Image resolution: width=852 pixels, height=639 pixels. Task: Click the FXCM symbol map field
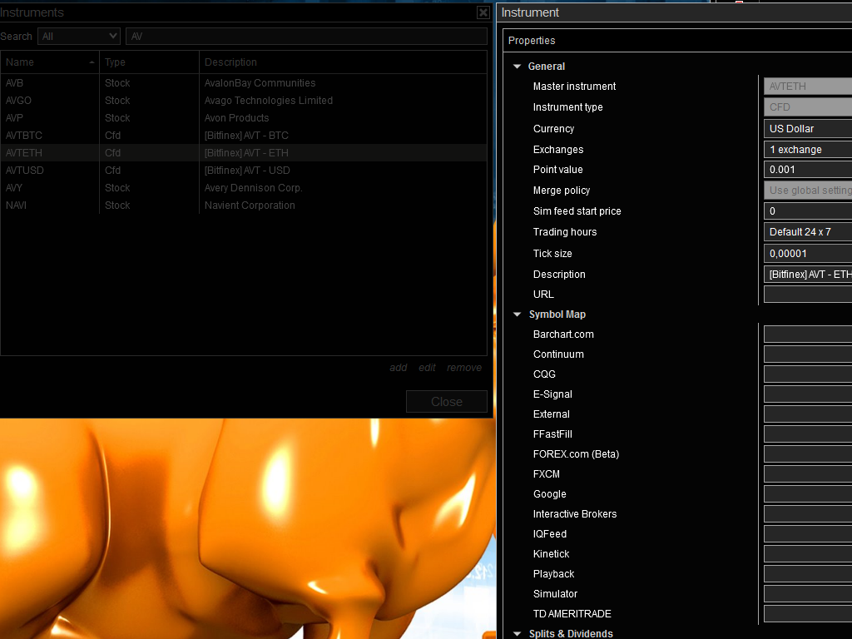[x=808, y=473]
